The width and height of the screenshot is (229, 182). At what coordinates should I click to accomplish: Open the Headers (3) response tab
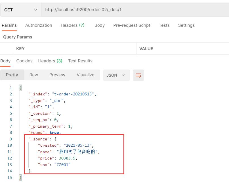tap(50, 61)
